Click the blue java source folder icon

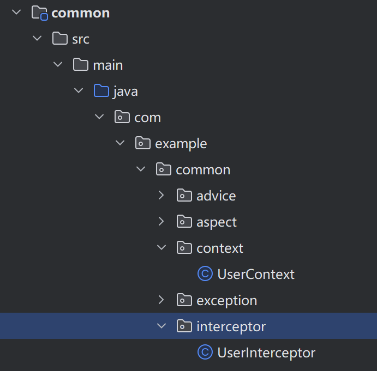pyautogui.click(x=101, y=91)
